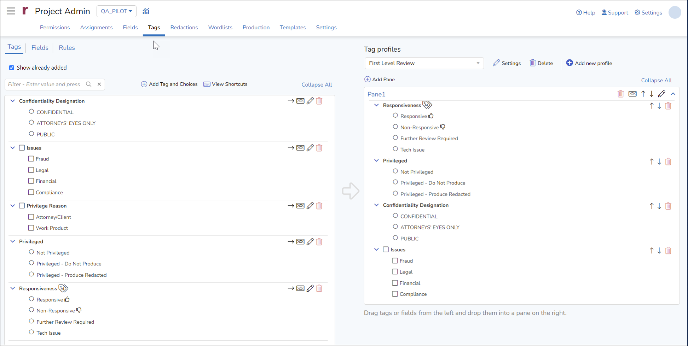Image resolution: width=688 pixels, height=346 pixels.
Task: Open the analytics chart icon
Action: pos(146,11)
